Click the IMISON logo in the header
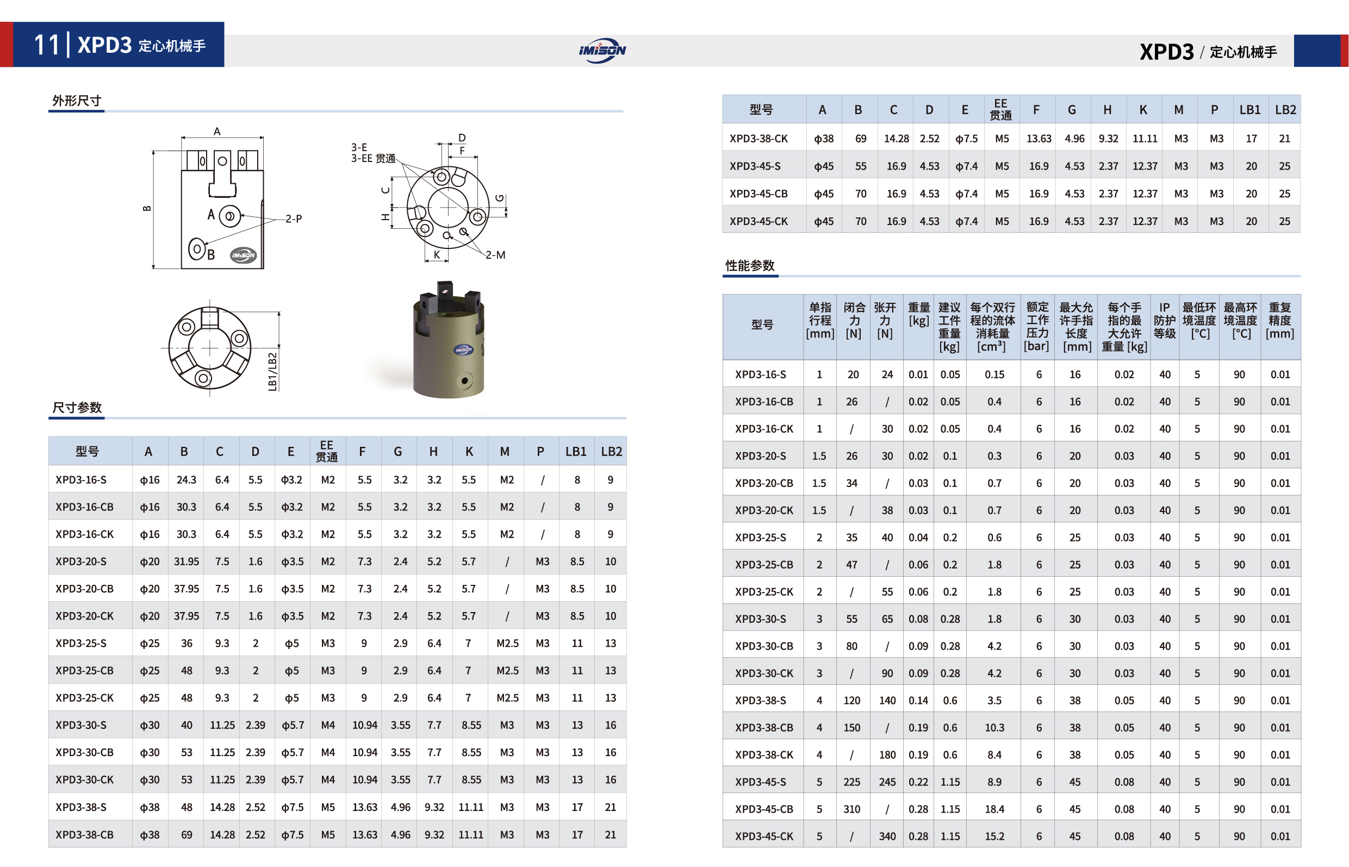This screenshot has height=867, width=1349. (602, 51)
